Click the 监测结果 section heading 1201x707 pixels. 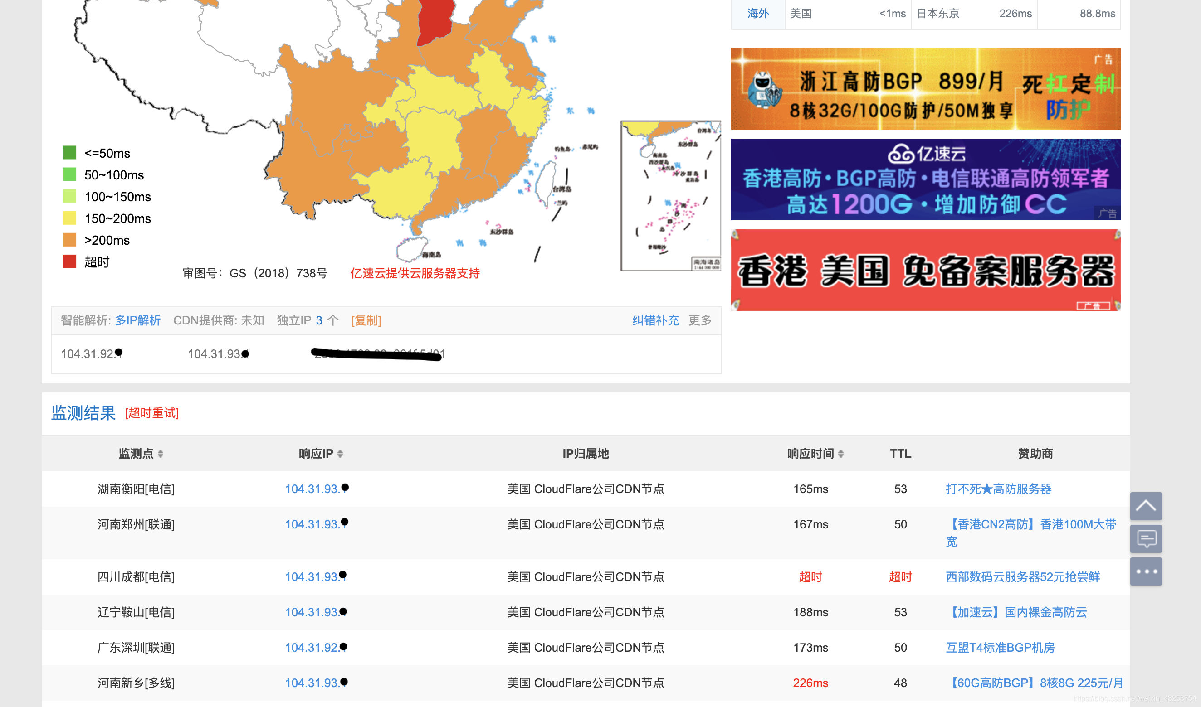(x=83, y=412)
